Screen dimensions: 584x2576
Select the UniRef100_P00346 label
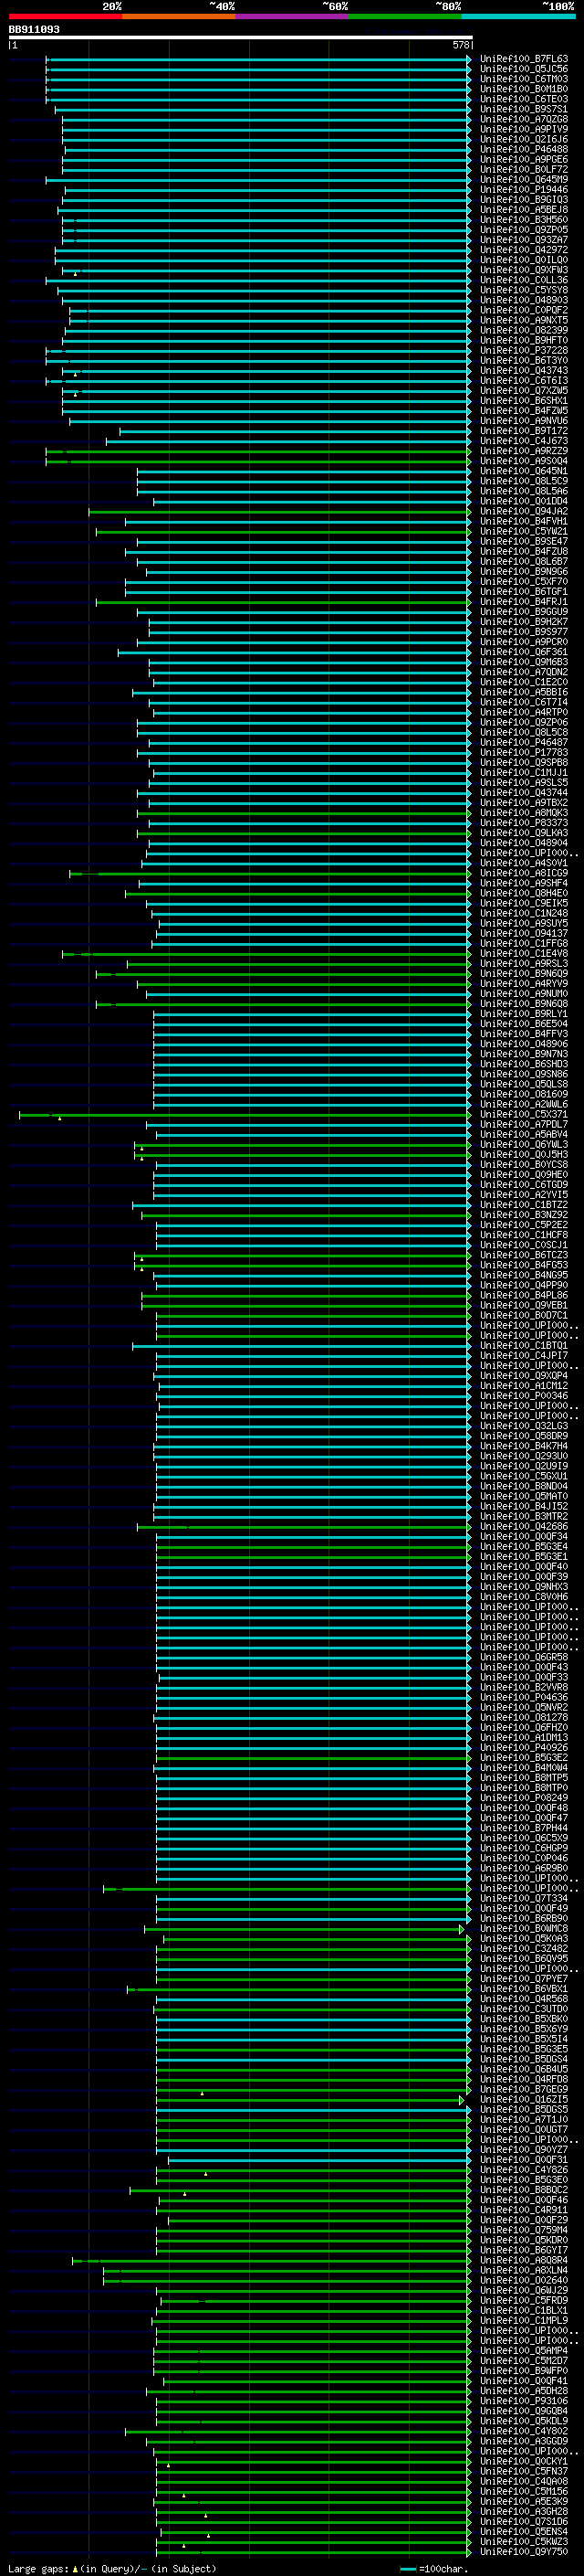click(524, 1396)
